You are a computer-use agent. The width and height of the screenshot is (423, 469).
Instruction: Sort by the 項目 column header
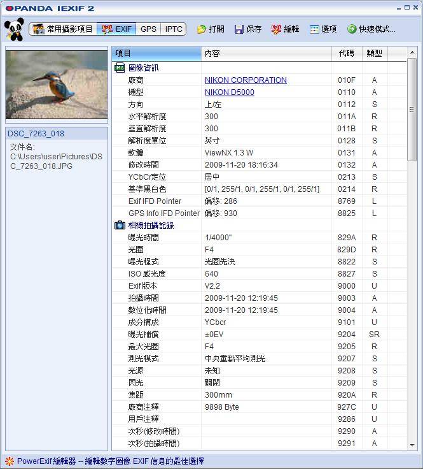[156, 54]
